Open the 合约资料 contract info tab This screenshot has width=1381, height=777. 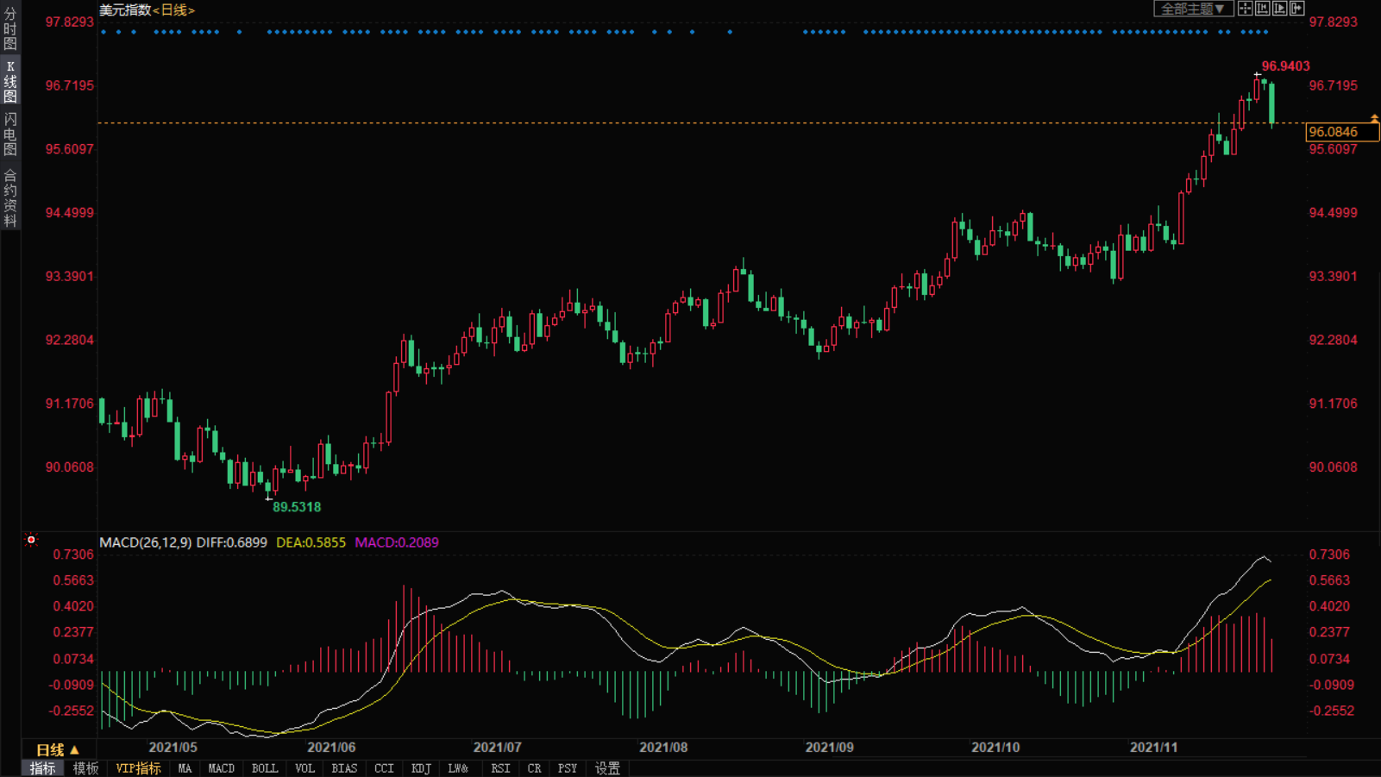[10, 198]
